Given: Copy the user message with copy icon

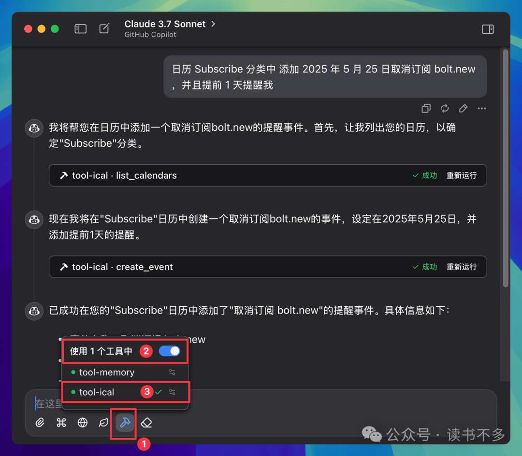Looking at the screenshot, I should tap(426, 108).
